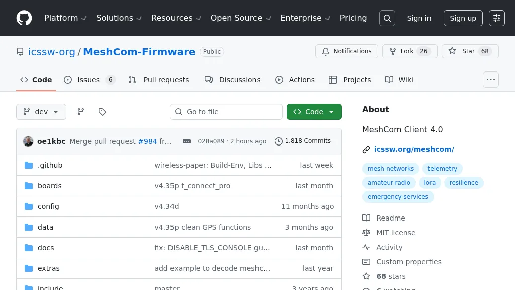515x290 pixels.
Task: Open the appearance settings icon in header
Action: coord(496,18)
